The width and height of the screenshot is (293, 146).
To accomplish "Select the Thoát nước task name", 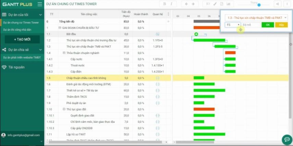I will pyautogui.click(x=77, y=65).
